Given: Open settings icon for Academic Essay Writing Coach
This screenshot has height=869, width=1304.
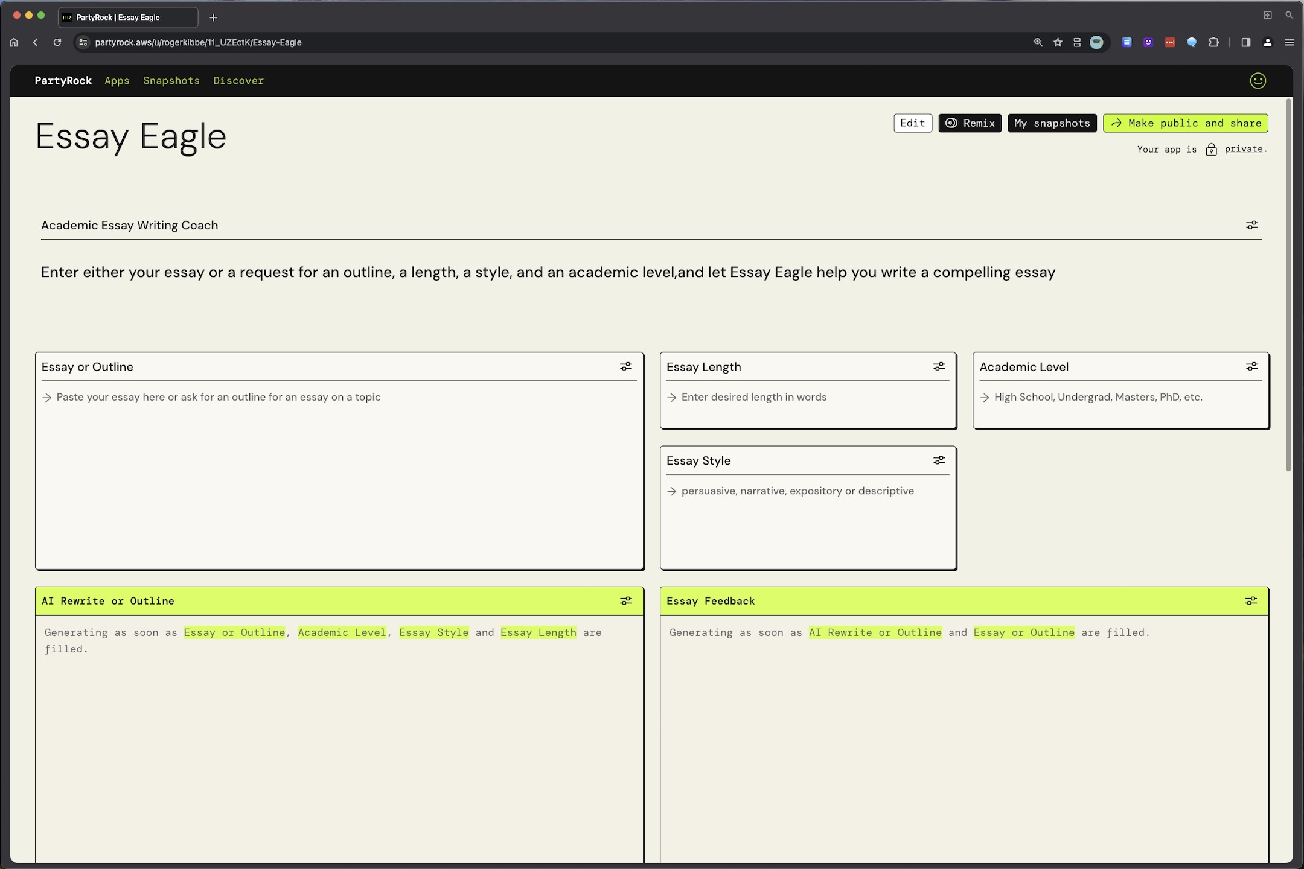Looking at the screenshot, I should tap(1251, 225).
